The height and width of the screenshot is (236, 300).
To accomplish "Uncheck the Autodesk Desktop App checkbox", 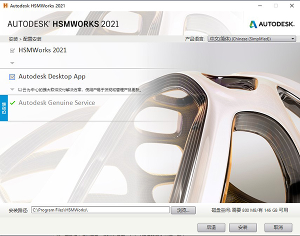I will [x=12, y=77].
